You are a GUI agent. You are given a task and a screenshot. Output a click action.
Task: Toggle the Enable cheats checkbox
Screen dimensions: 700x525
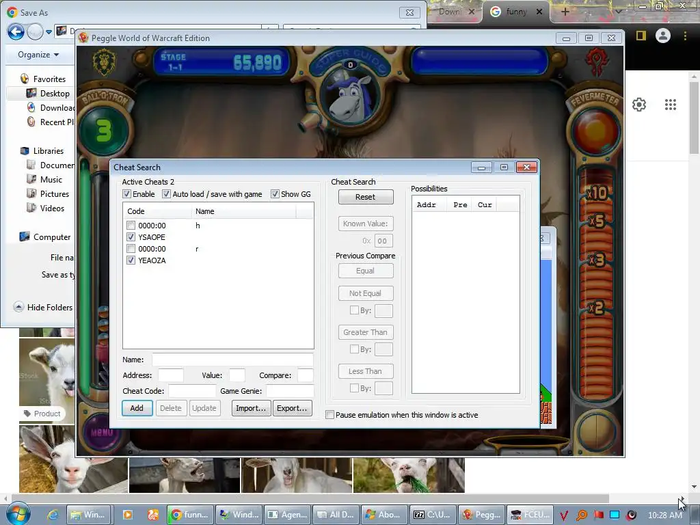126,193
